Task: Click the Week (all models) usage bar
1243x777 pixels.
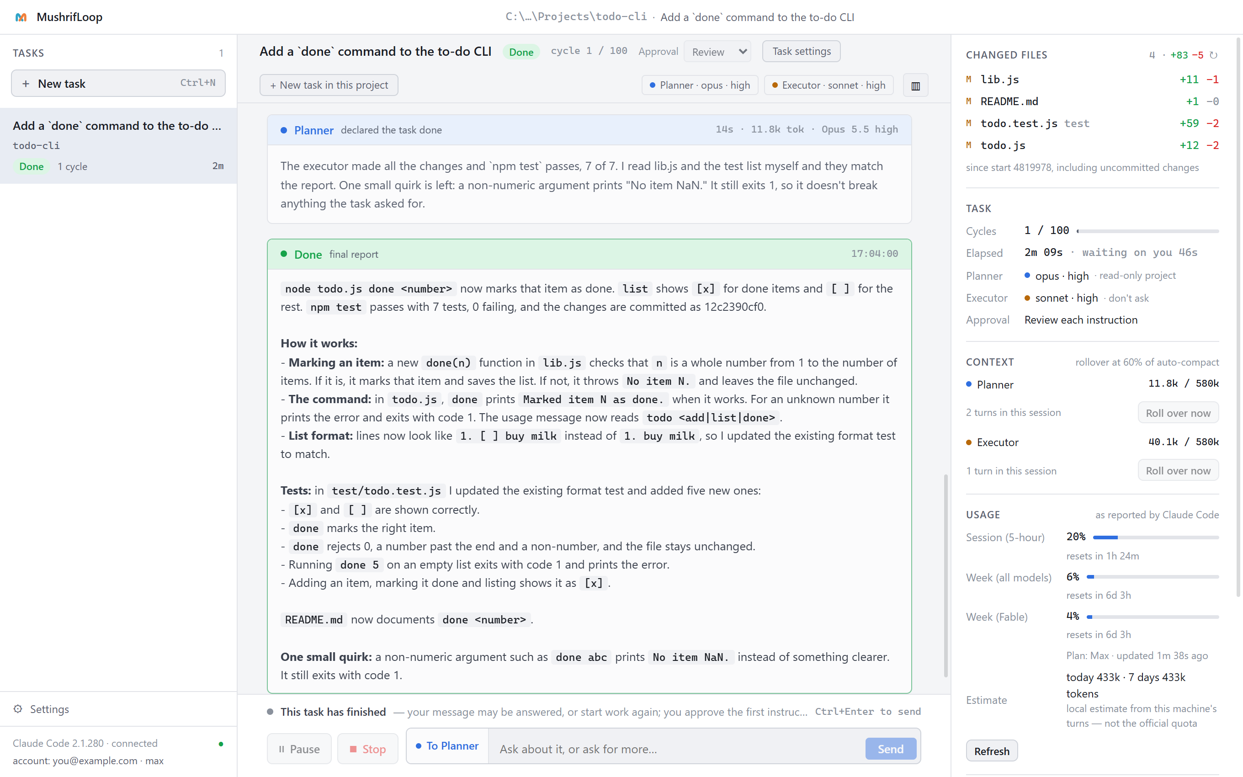Action: coord(1153,577)
